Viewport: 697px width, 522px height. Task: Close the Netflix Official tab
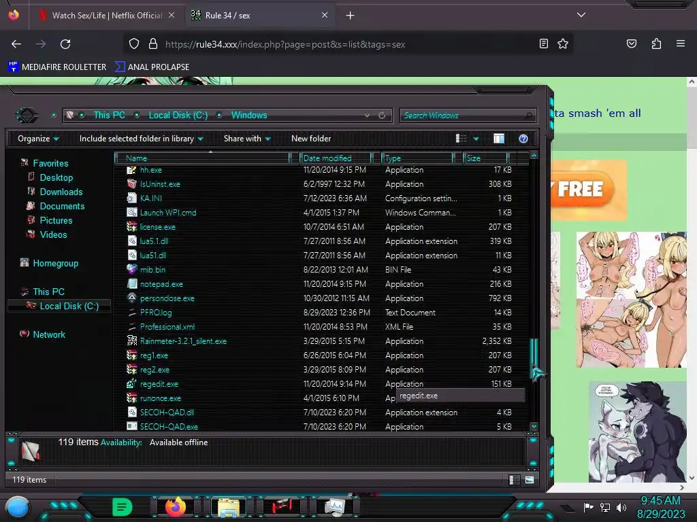[x=172, y=16]
